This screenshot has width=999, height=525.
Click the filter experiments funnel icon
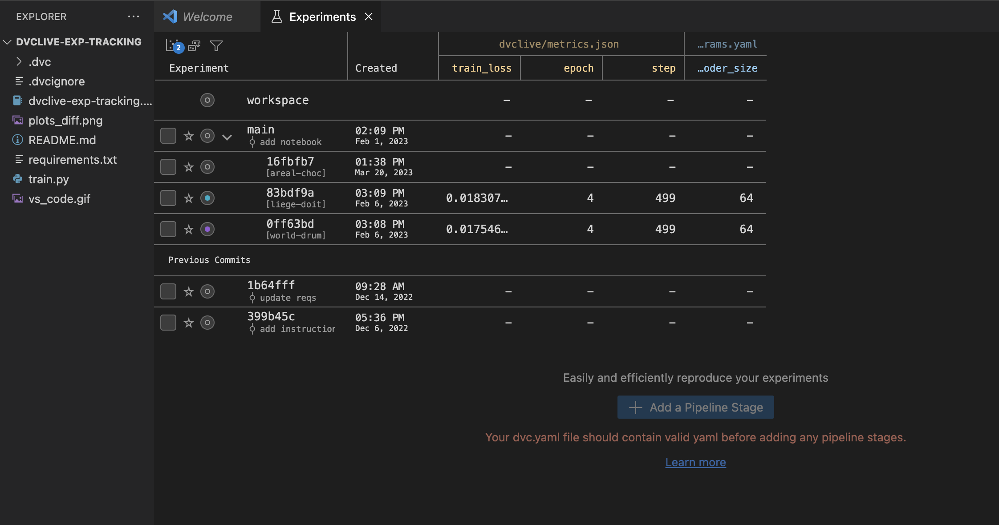coord(216,46)
